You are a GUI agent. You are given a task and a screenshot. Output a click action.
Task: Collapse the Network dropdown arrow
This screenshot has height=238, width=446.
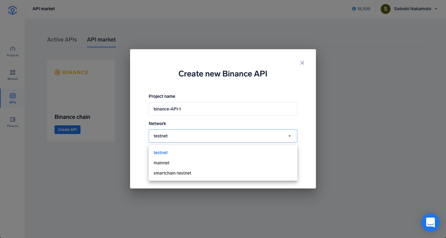point(290,136)
